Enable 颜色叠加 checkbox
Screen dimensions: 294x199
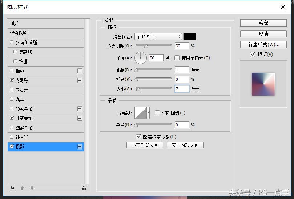(12, 108)
